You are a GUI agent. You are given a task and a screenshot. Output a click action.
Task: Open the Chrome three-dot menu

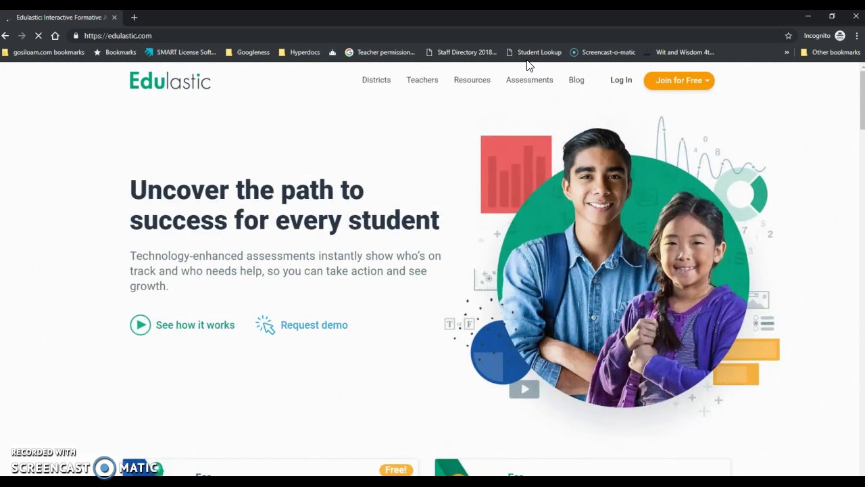coord(857,36)
